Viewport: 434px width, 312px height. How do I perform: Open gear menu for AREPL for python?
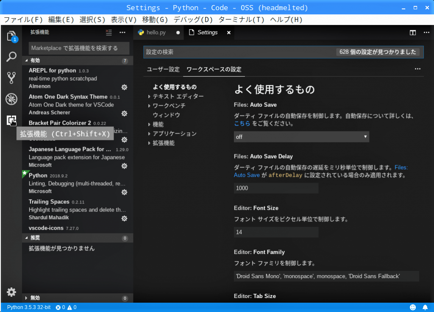click(x=124, y=87)
